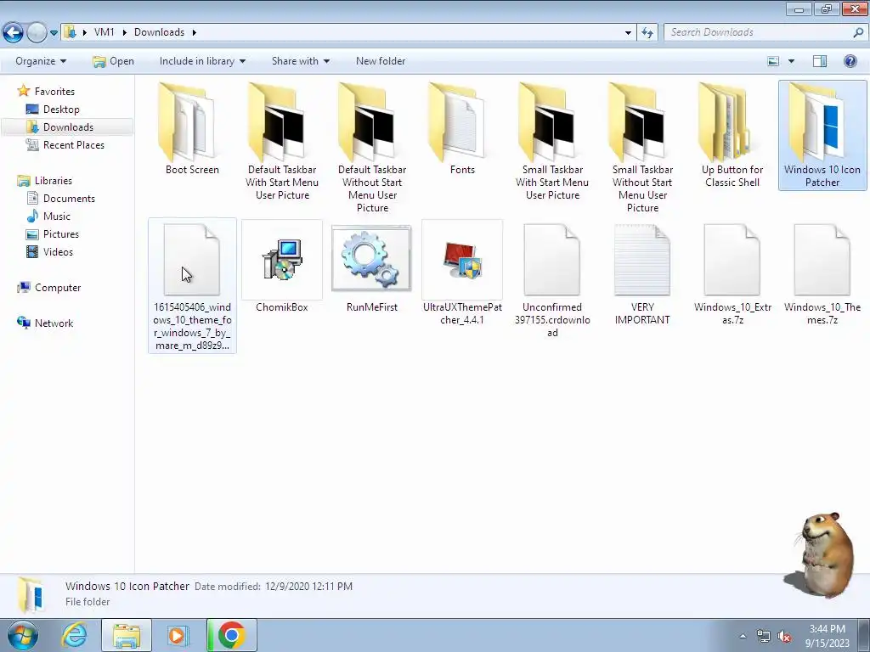Click the New folder button
The image size is (870, 652).
(381, 61)
